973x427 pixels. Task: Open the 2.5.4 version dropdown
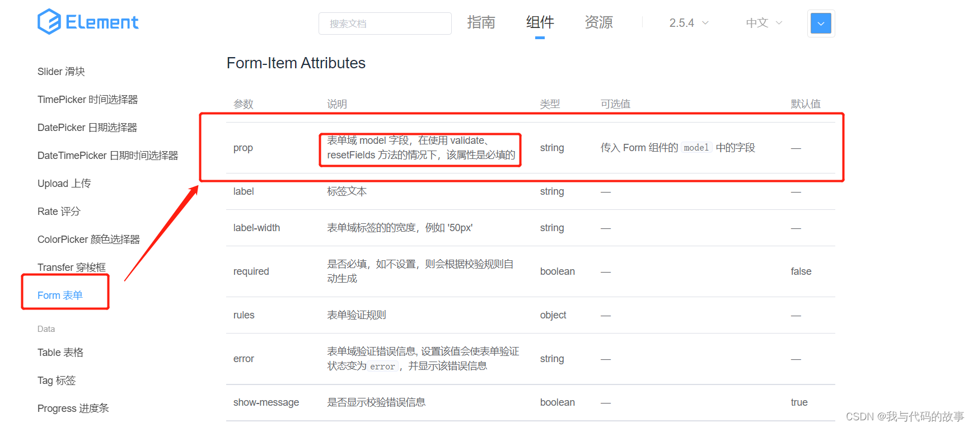pyautogui.click(x=689, y=23)
